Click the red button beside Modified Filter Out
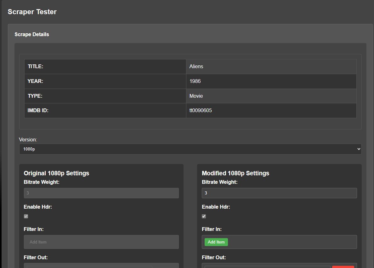The height and width of the screenshot is (268, 374). 343,267
